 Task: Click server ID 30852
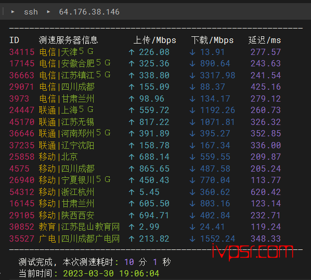(x=22, y=227)
